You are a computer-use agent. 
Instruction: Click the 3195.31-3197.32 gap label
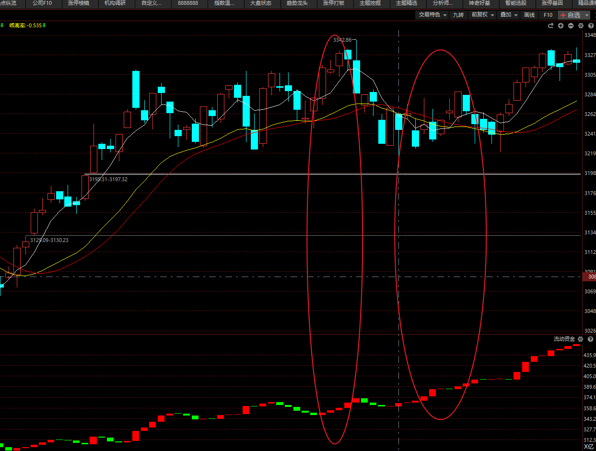point(108,179)
